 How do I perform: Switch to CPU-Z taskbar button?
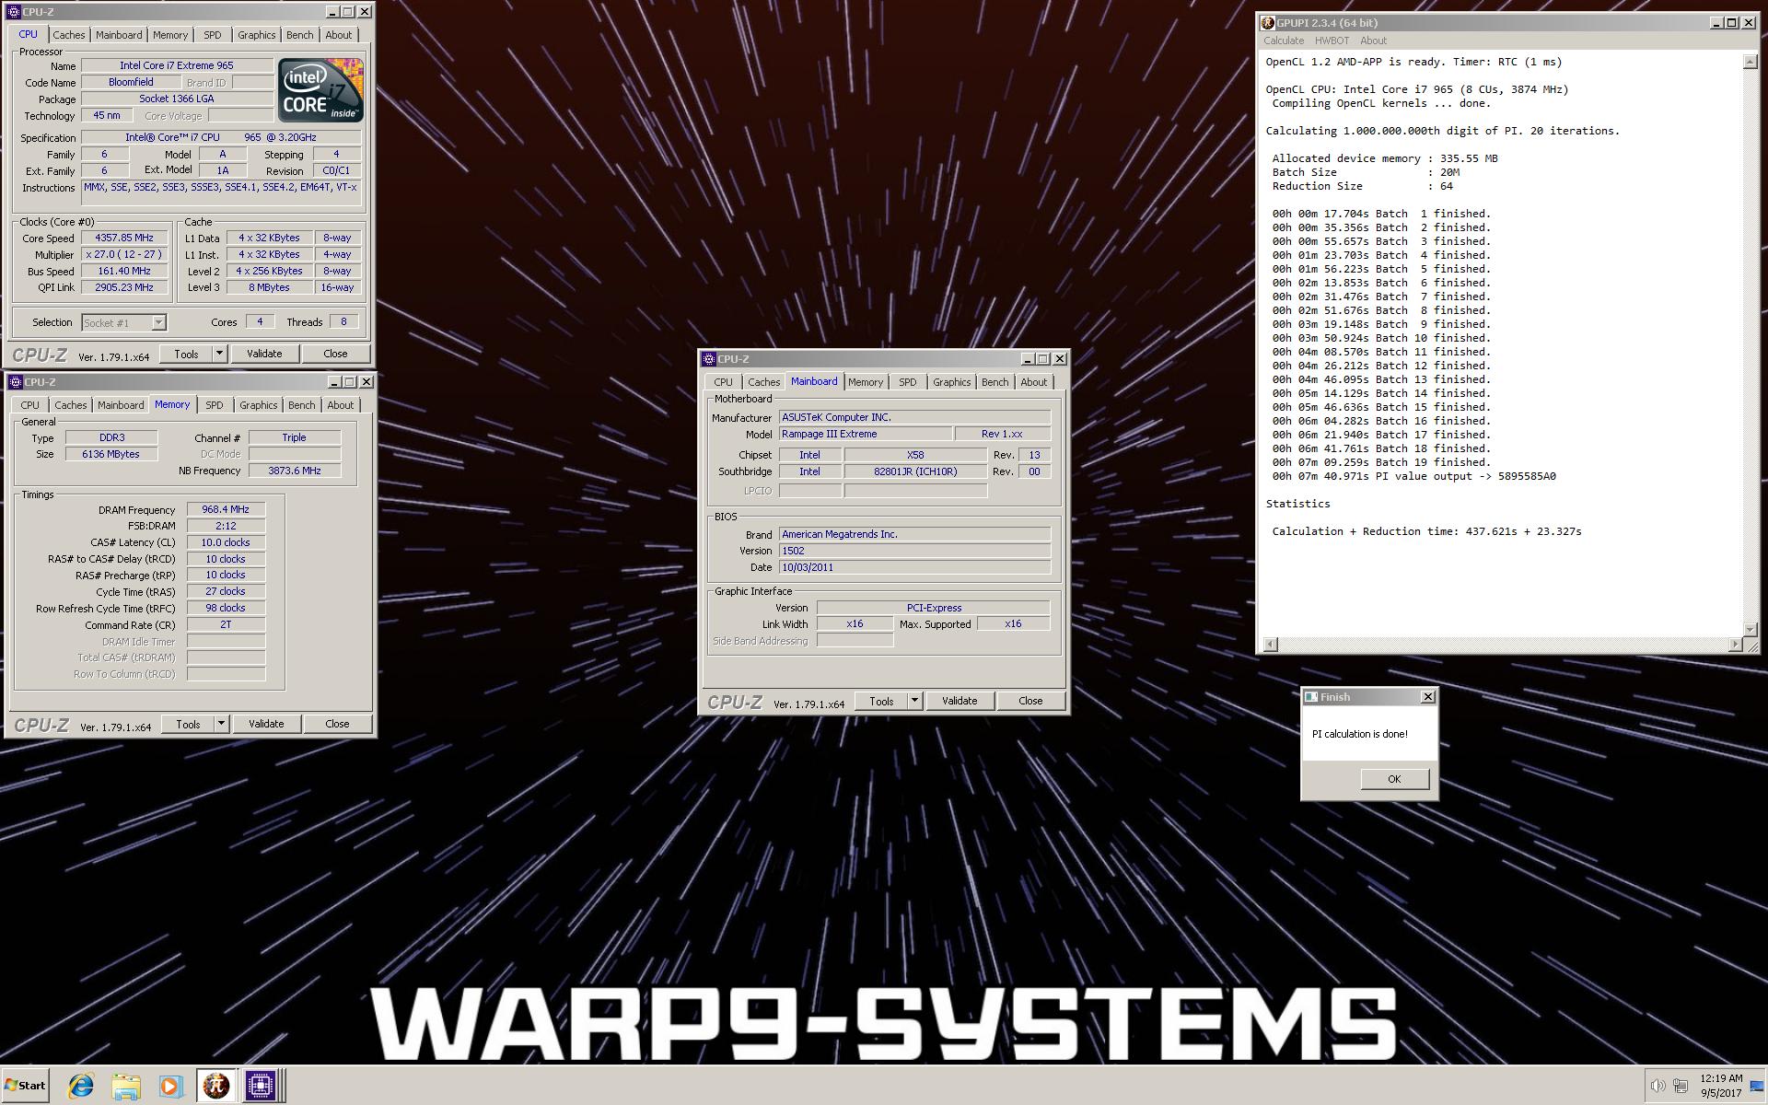coord(261,1086)
